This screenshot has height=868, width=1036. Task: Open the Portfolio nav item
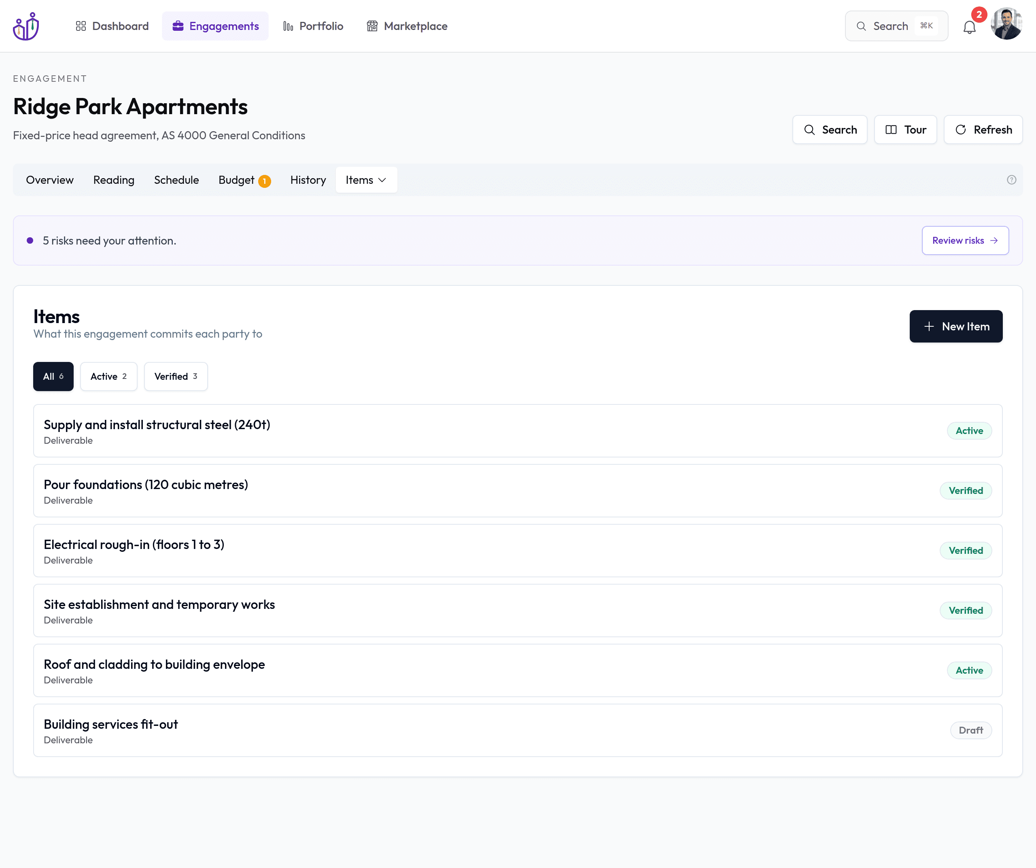tap(313, 26)
